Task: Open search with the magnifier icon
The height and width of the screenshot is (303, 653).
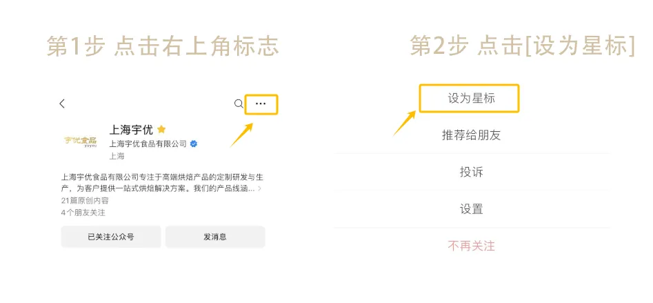Action: [239, 104]
